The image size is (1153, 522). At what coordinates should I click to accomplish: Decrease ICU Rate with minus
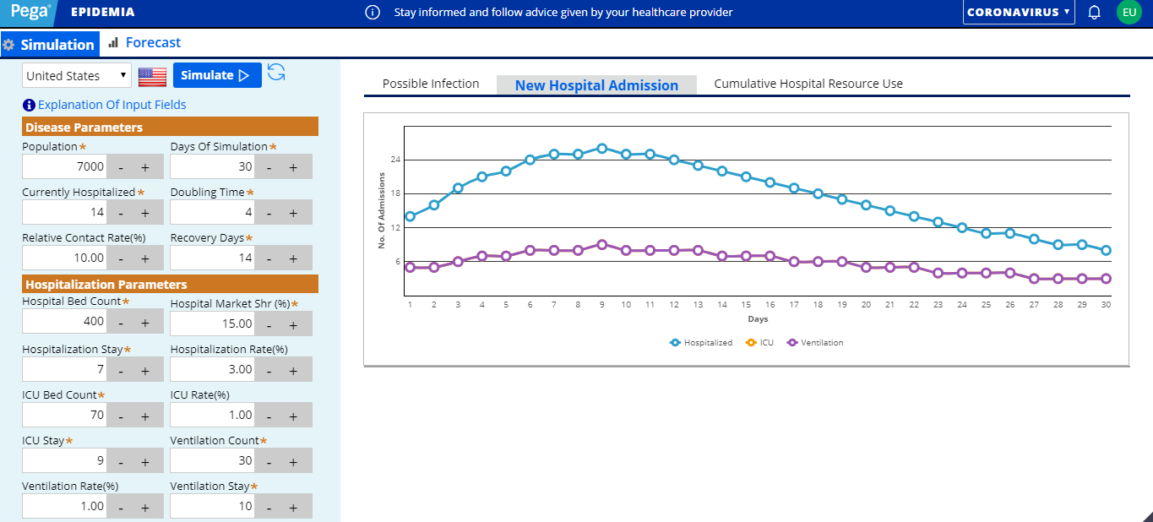tap(269, 416)
